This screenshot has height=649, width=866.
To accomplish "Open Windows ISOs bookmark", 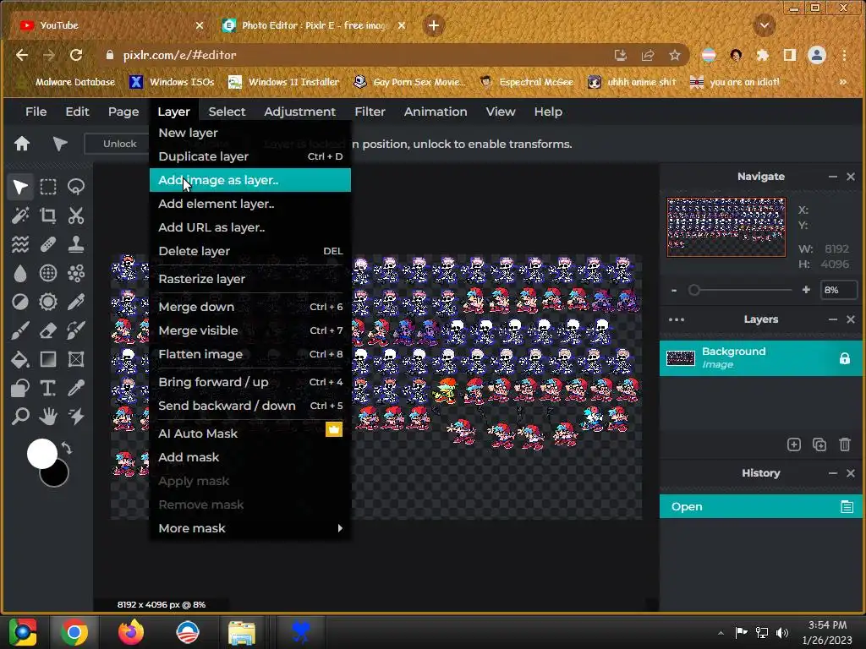I will (172, 82).
